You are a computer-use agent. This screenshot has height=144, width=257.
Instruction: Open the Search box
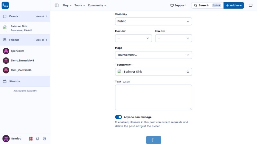(x=207, y=5)
